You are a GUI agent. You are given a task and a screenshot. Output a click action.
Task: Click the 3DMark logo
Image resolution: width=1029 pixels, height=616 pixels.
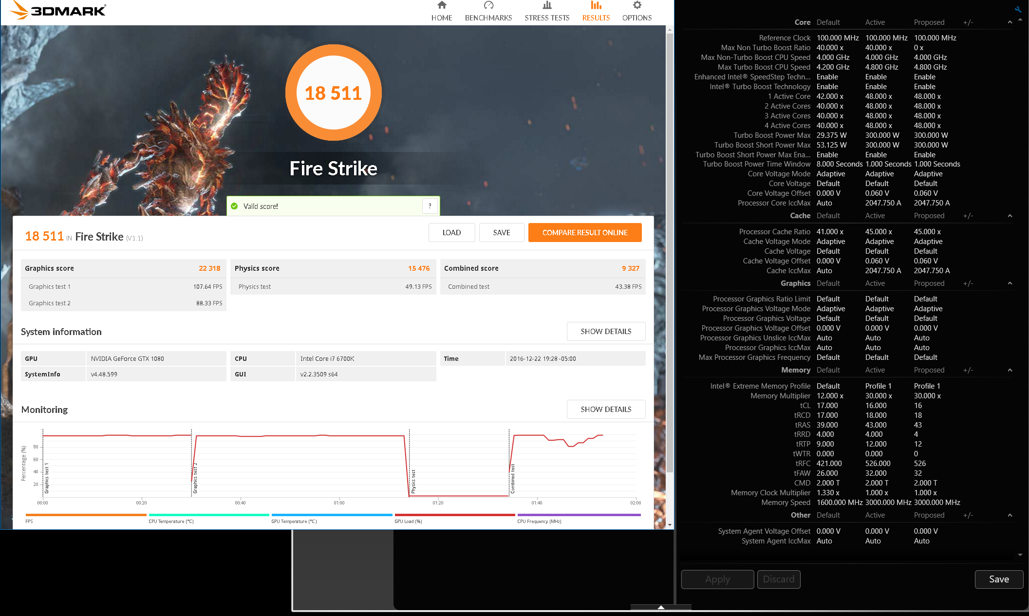(x=57, y=10)
